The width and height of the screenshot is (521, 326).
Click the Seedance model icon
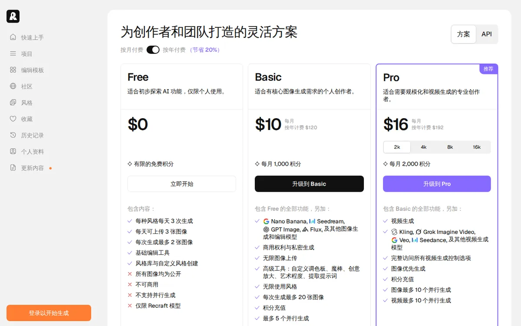pos(415,240)
